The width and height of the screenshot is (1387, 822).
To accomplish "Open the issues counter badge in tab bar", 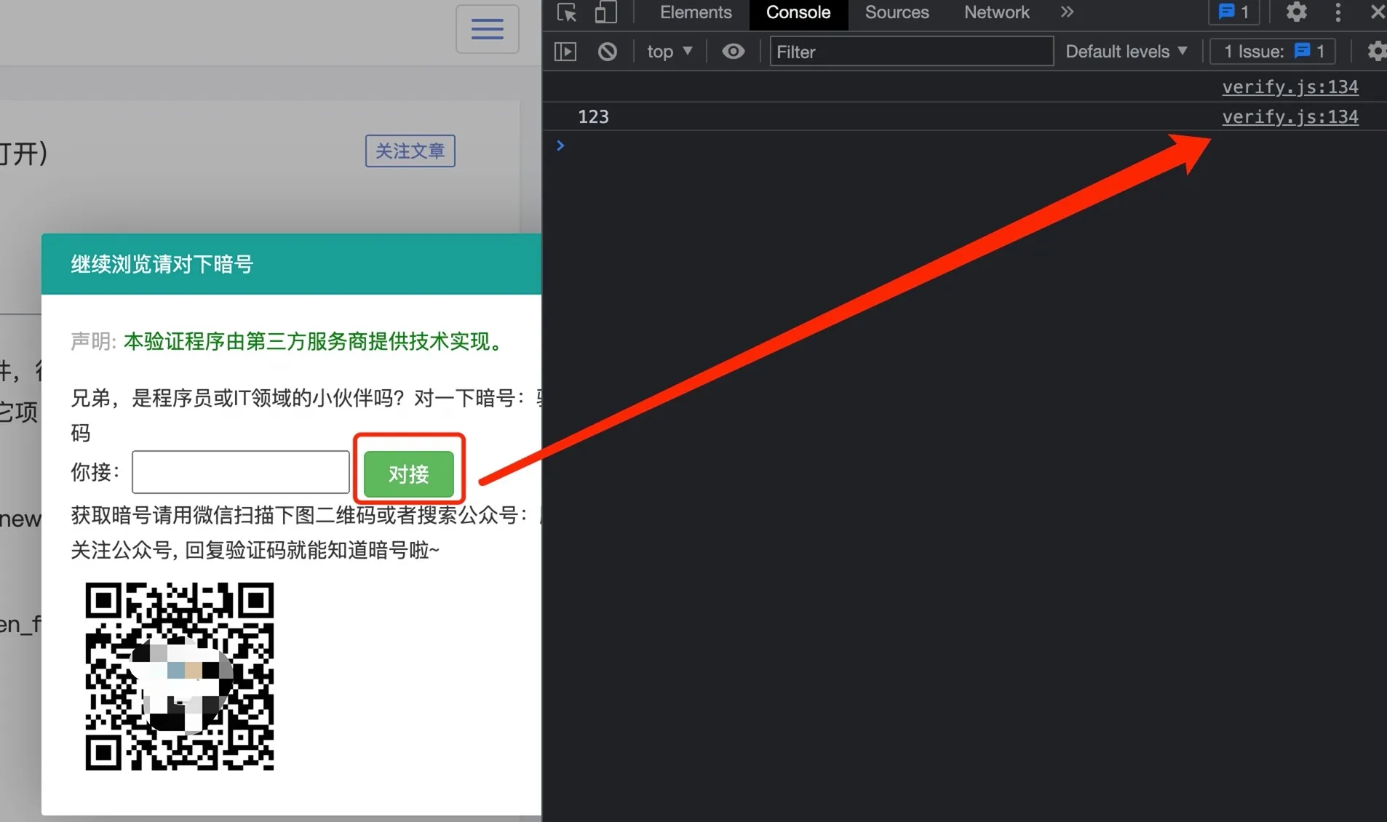I will coord(1234,12).
